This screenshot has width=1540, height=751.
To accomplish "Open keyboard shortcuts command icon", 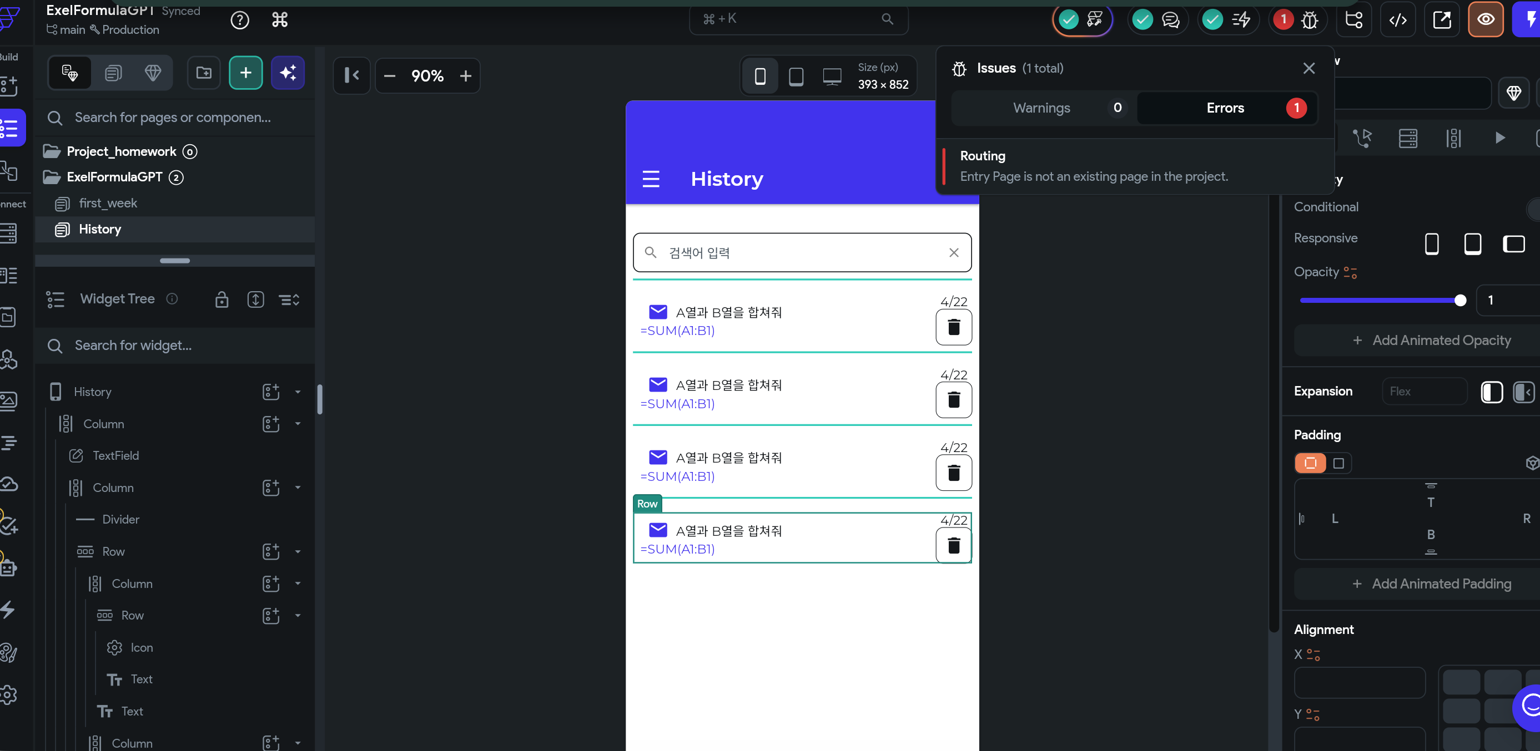I will [x=280, y=21].
